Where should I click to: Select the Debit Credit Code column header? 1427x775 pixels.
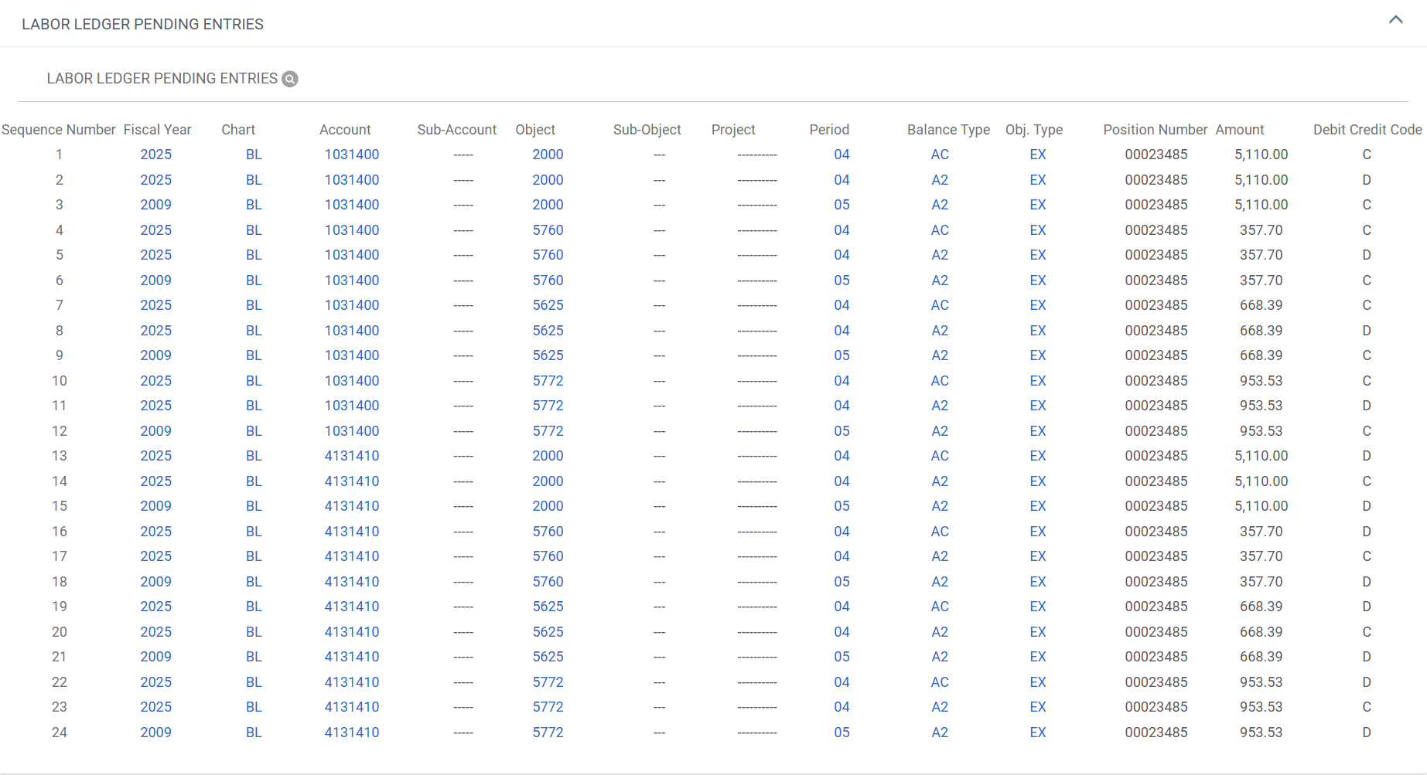pyautogui.click(x=1367, y=130)
